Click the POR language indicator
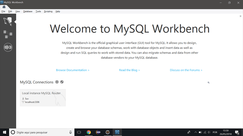Image resolution: width=243 pixels, height=136 pixels. (x=215, y=132)
